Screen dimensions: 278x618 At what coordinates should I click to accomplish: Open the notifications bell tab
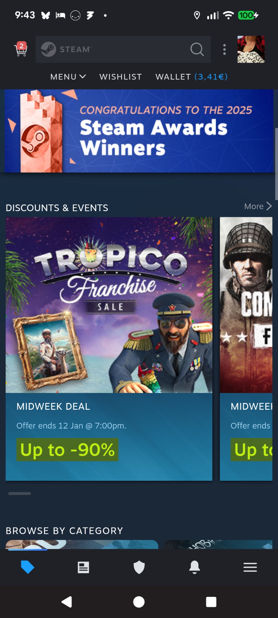[195, 567]
